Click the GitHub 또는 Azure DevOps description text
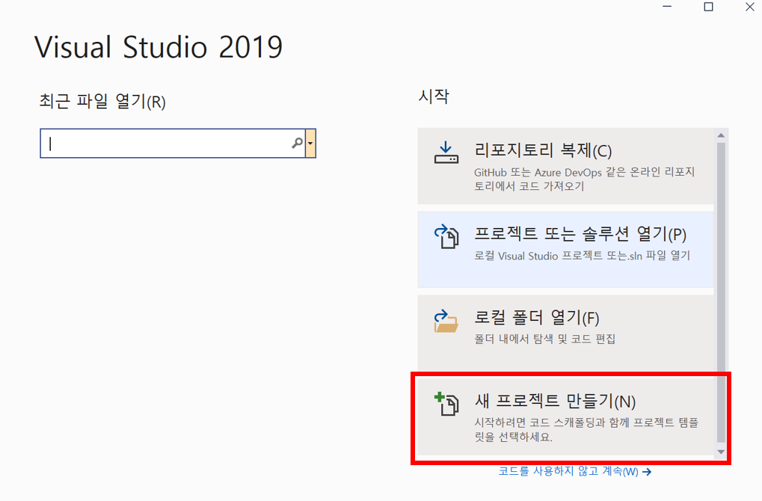 point(585,179)
